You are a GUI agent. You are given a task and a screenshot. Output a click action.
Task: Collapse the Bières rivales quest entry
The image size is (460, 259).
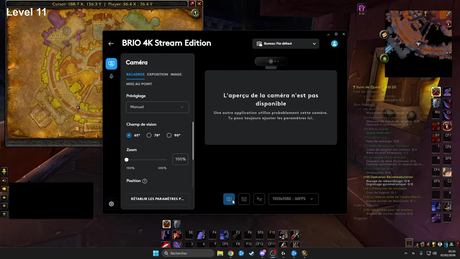(360, 129)
